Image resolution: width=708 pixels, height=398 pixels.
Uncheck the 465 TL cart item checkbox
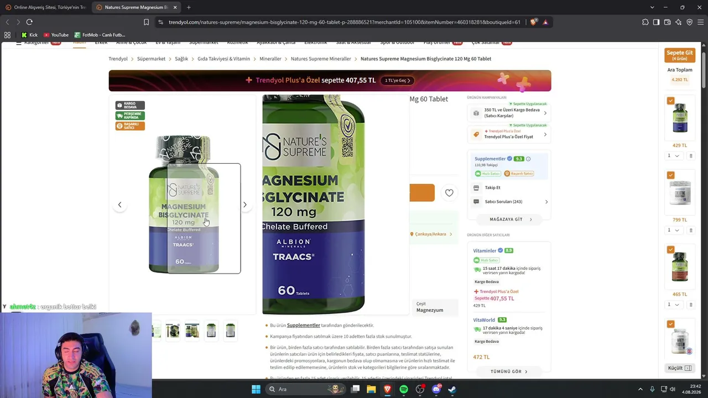tap(671, 249)
